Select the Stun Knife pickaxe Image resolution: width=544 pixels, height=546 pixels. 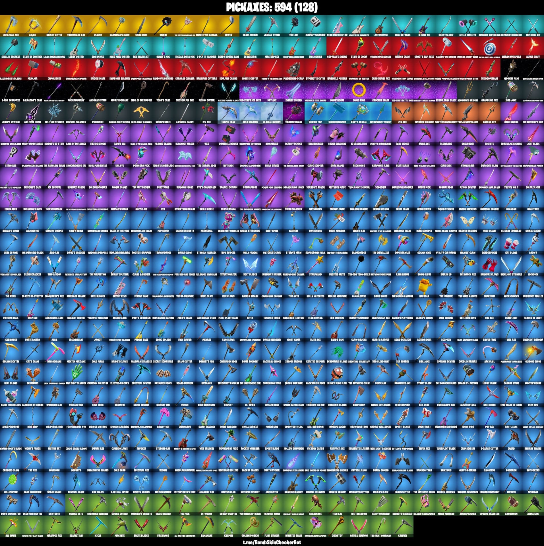(141, 26)
